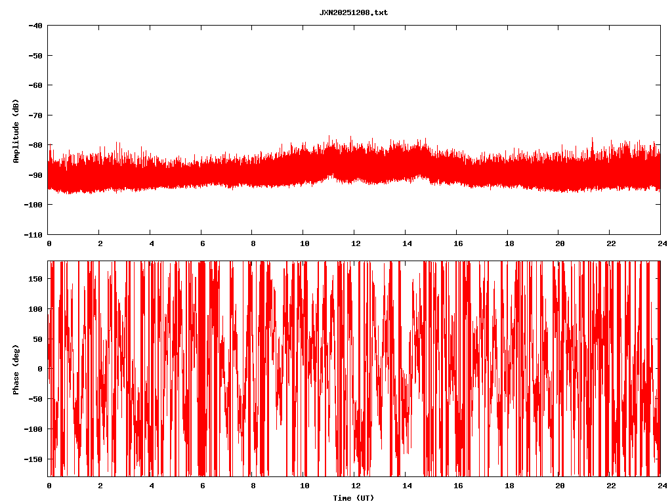The width and height of the screenshot is (672, 504).
Task: Click the Time (UT) axis label
Action: tap(353, 498)
